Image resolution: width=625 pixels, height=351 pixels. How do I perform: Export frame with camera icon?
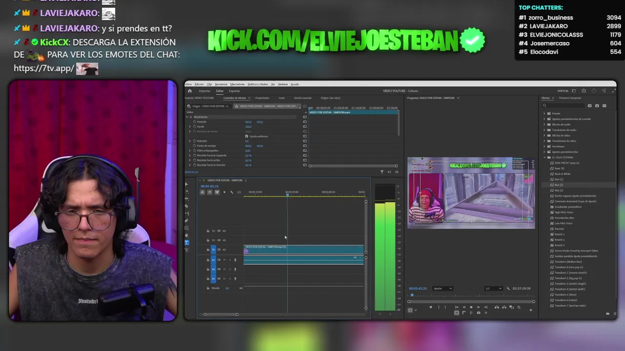(479, 312)
